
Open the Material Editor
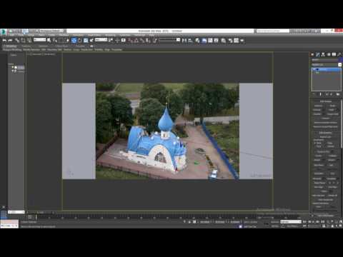tap(223, 41)
